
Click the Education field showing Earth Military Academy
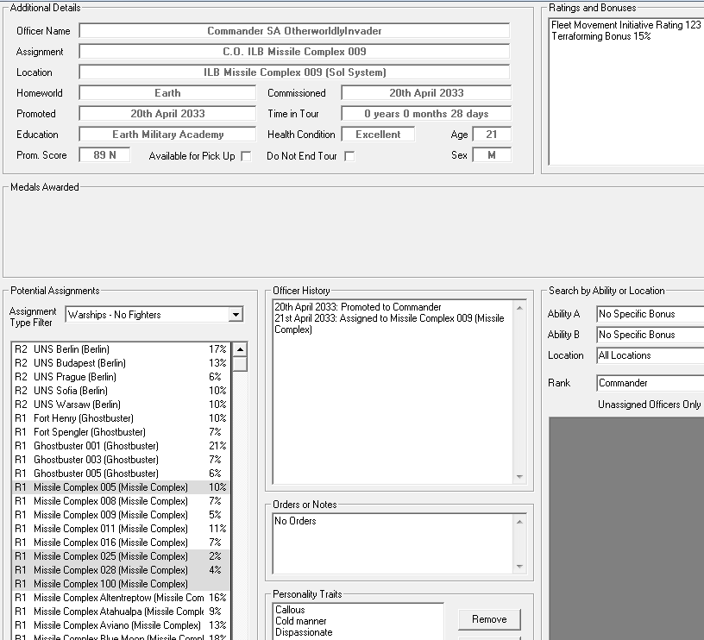pyautogui.click(x=167, y=135)
